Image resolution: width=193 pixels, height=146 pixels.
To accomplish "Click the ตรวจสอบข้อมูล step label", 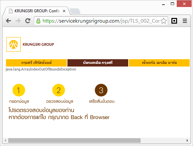I will (x=59, y=101).
